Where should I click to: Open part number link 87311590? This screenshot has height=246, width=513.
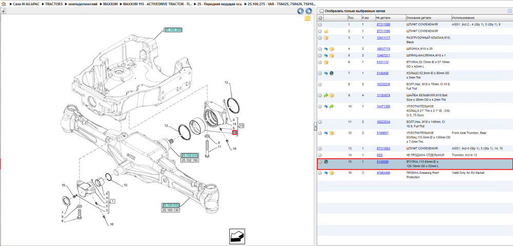coord(383,31)
